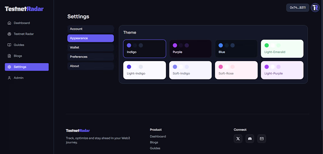
Task: Apply the Soft-Rose theme
Action: coord(236,70)
